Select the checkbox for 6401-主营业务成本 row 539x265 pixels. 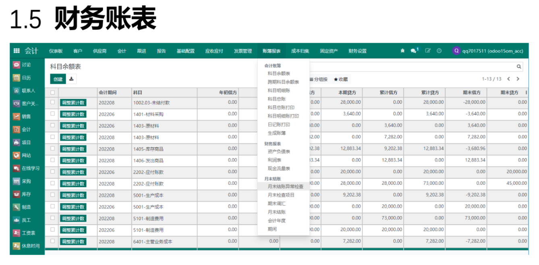tap(52, 241)
